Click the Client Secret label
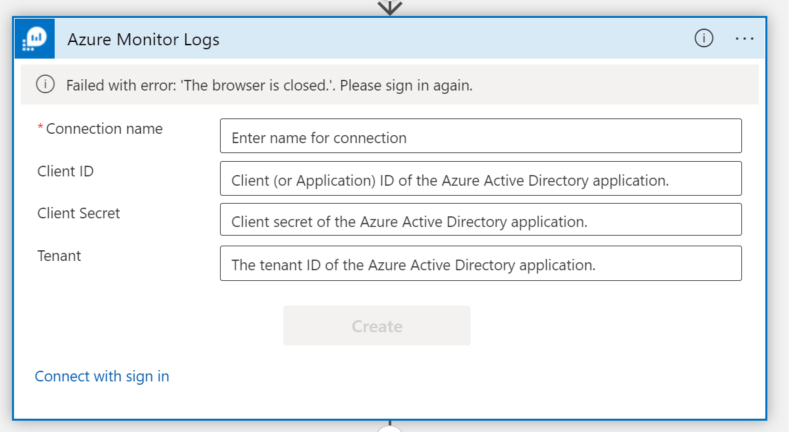Screen dimensions: 790x432 [x=79, y=213]
